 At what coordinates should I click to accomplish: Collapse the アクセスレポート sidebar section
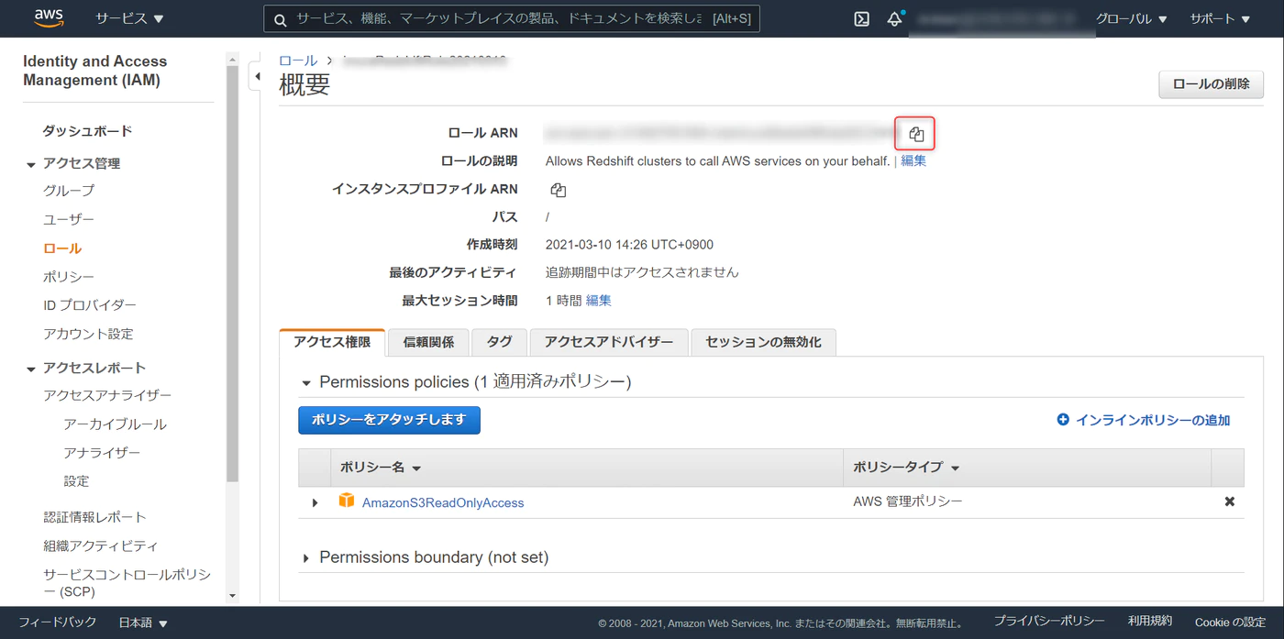tap(31, 369)
